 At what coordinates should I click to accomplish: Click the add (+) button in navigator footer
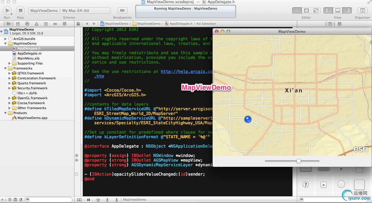click(x=3, y=200)
